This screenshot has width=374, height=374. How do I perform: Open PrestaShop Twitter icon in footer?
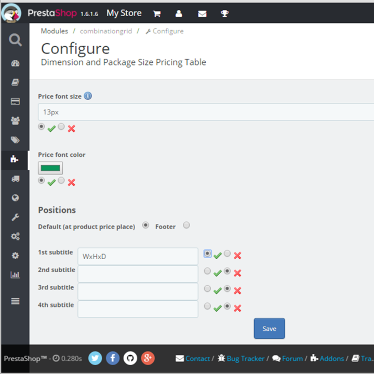click(95, 358)
